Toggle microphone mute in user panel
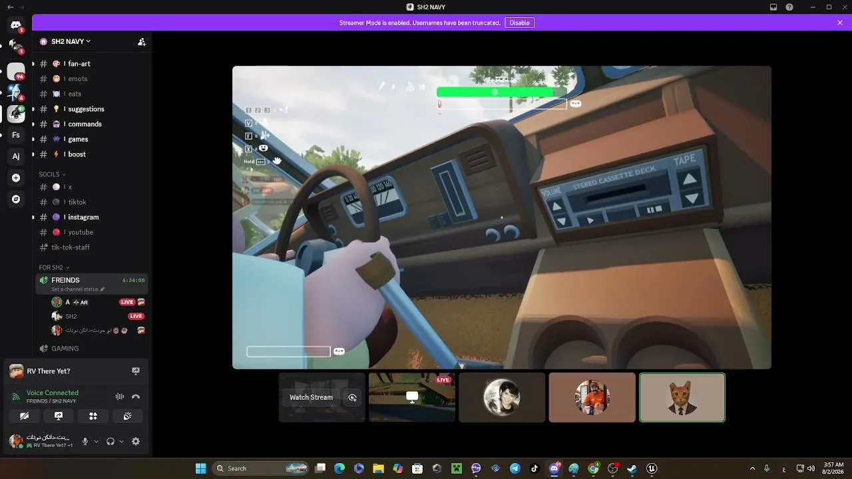 click(85, 441)
